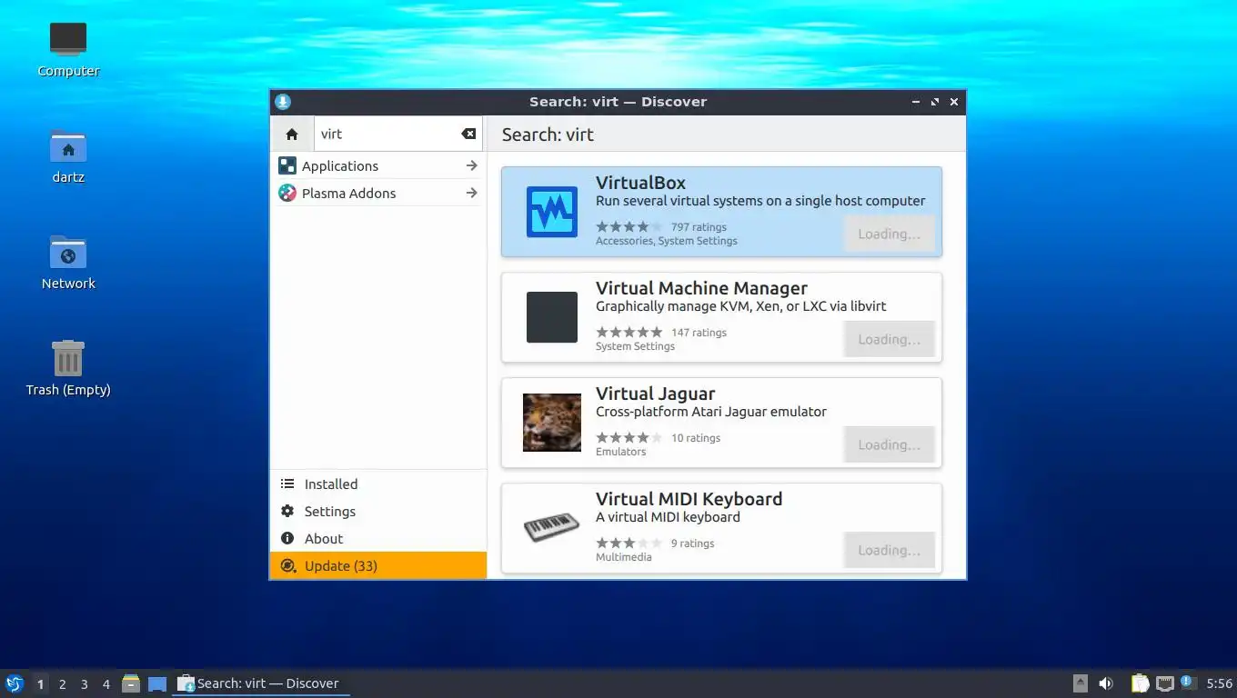Select the Applications category

tap(378, 165)
